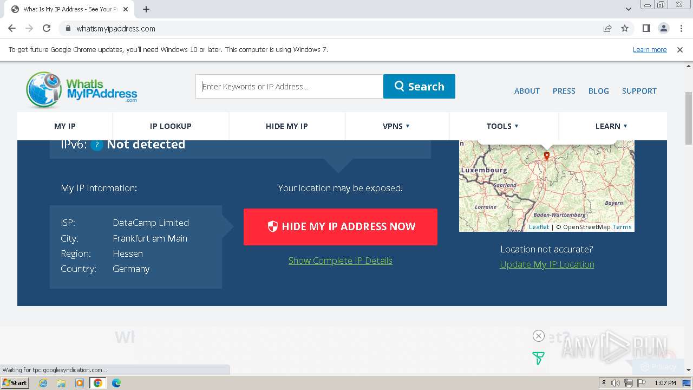Bookmark this tab with the star icon
693x390 pixels.
click(625, 28)
